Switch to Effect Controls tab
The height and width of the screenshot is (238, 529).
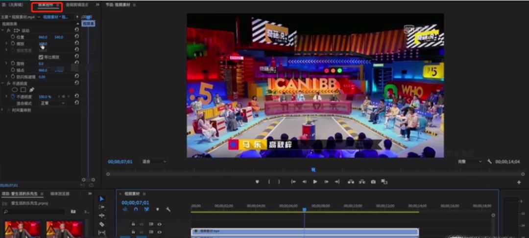coord(46,5)
